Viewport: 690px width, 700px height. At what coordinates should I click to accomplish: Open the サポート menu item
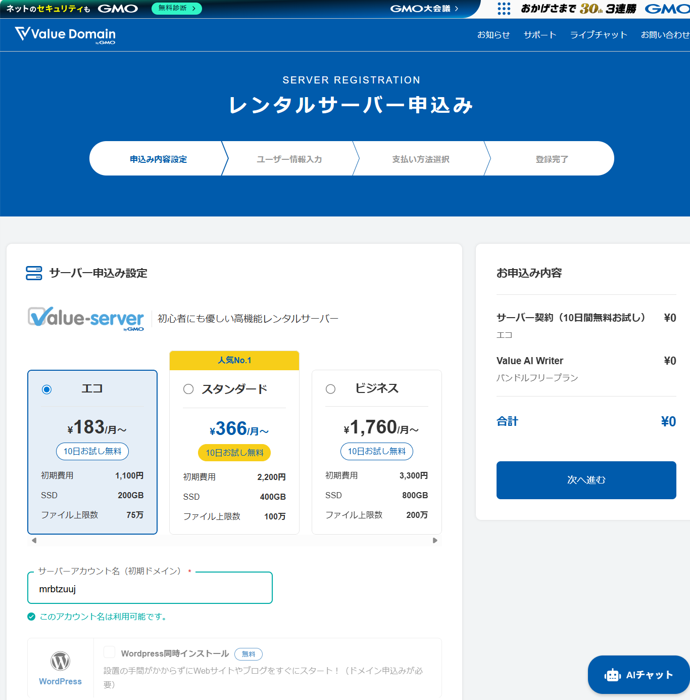[539, 34]
